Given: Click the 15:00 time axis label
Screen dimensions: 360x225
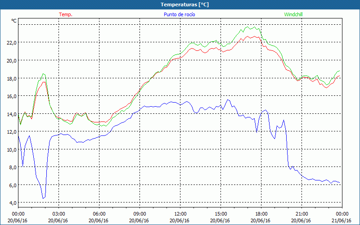Looking at the screenshot, I should [220, 214].
